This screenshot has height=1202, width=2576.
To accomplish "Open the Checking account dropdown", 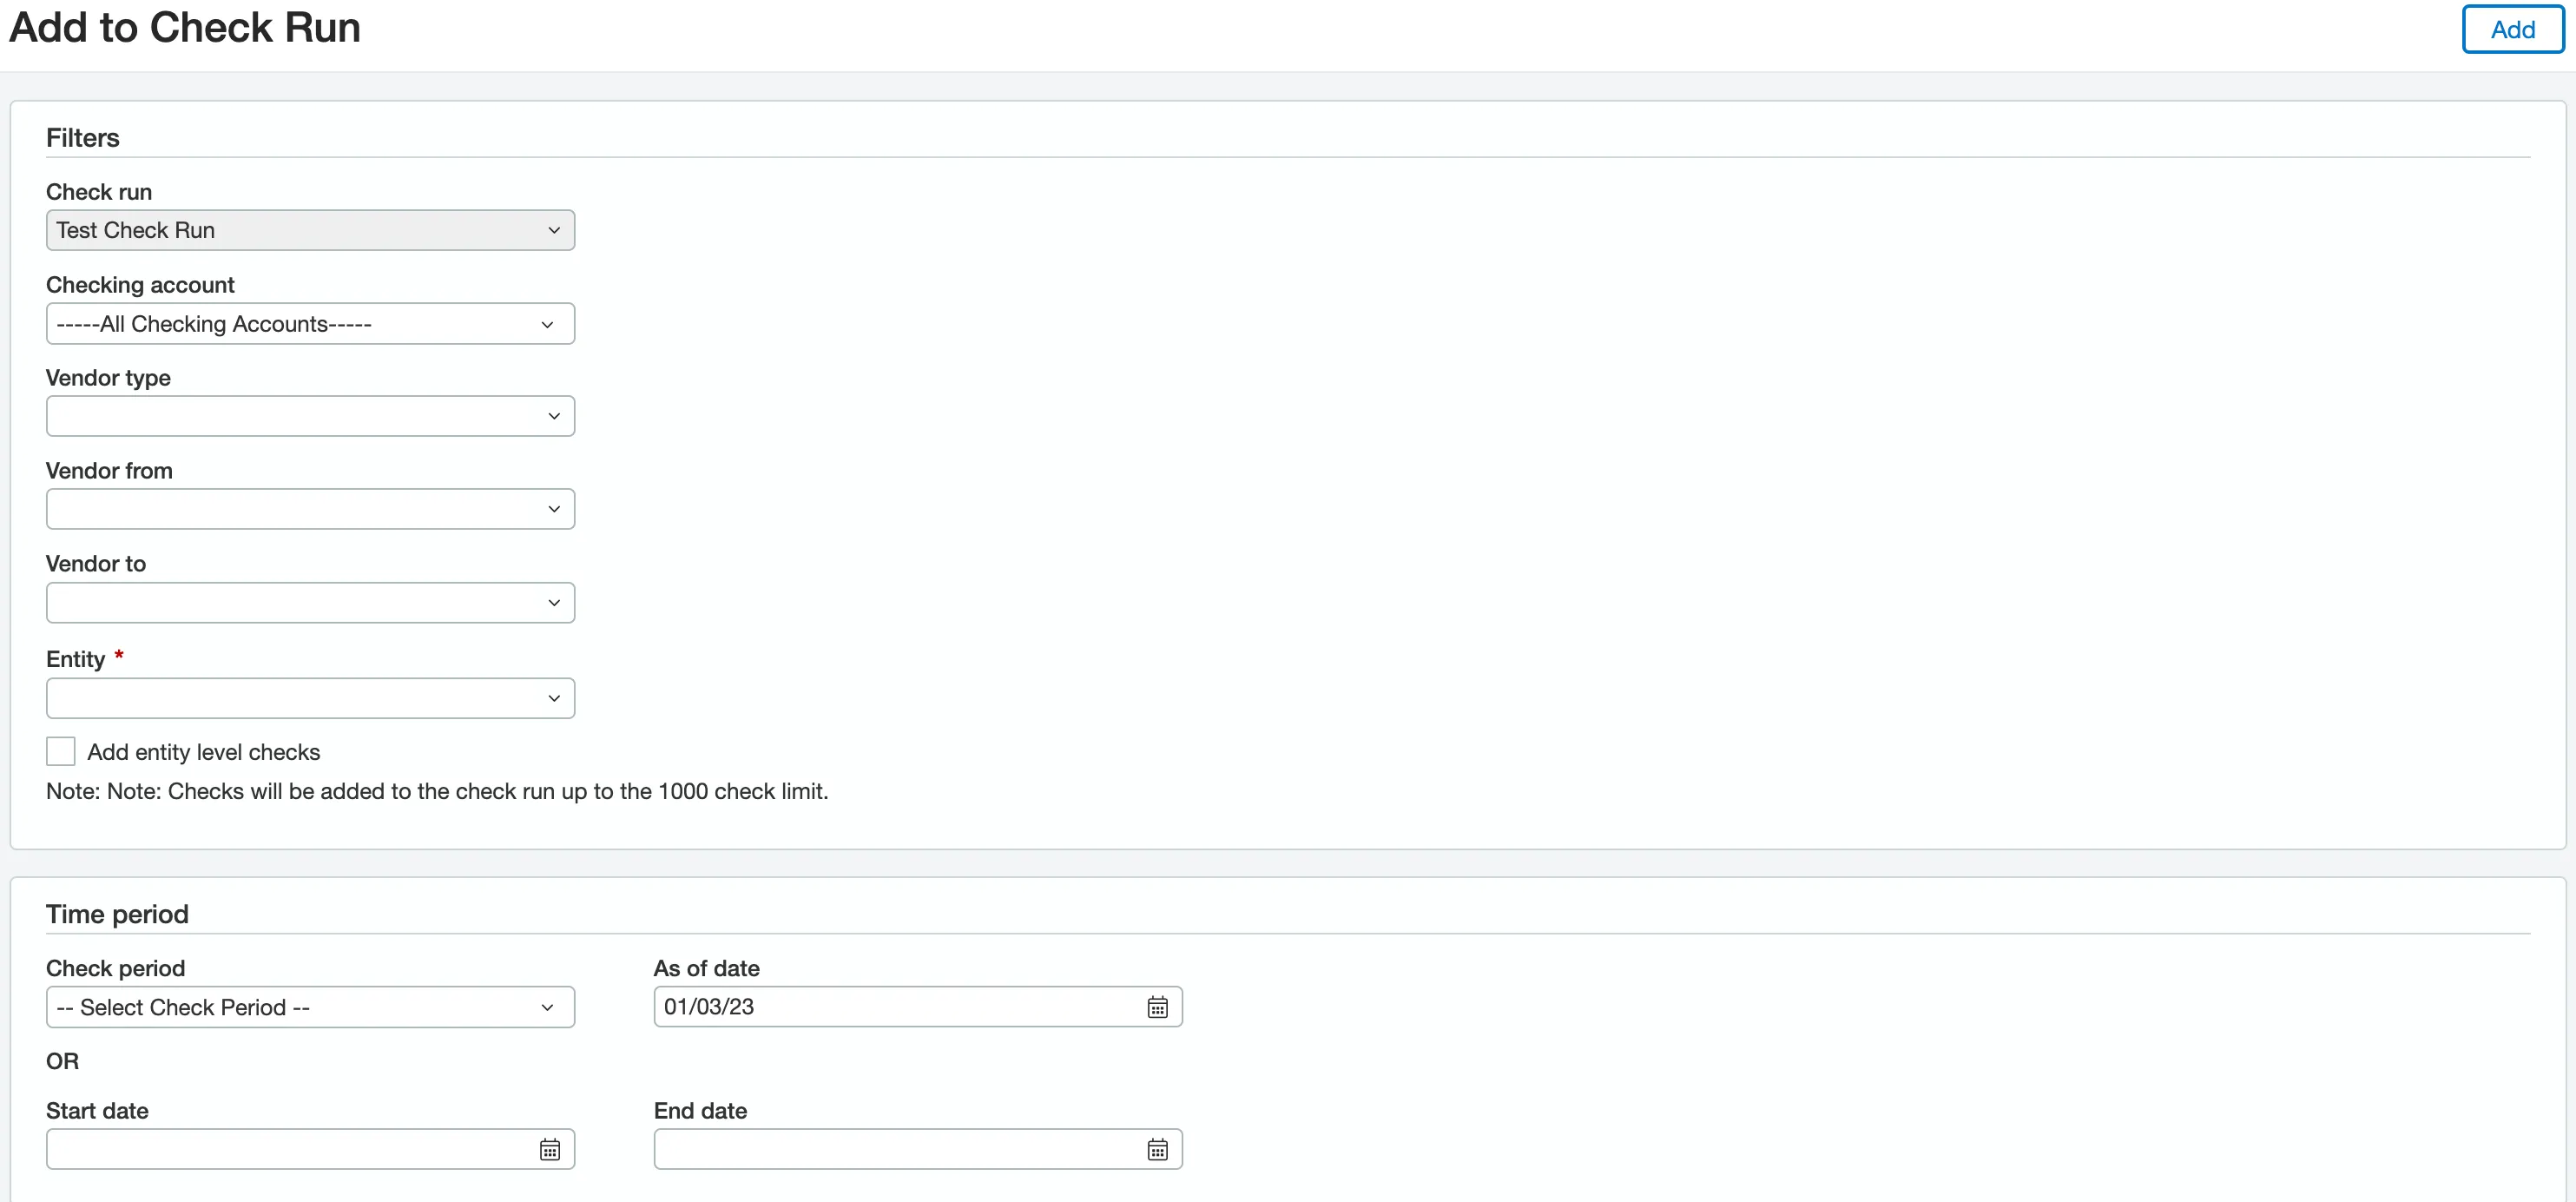I will [310, 324].
